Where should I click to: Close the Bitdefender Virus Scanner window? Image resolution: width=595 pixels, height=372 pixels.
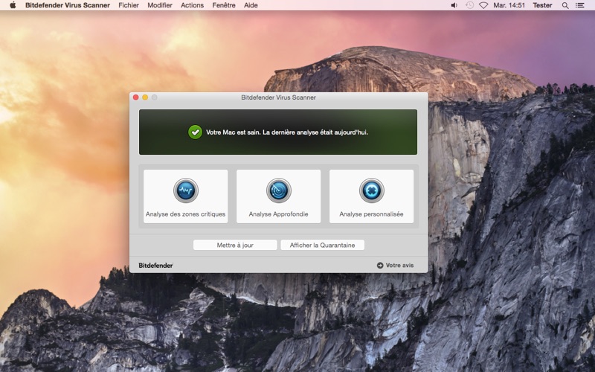[136, 97]
